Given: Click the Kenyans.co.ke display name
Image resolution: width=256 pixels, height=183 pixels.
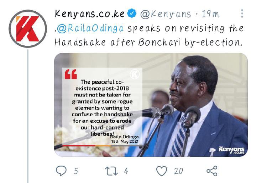Looking at the screenshot, I should coord(90,14).
